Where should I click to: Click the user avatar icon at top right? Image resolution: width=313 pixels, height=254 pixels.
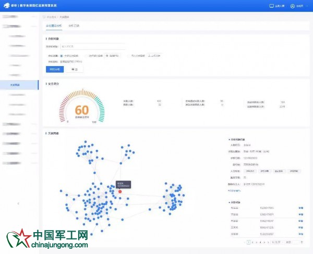tap(293, 6)
